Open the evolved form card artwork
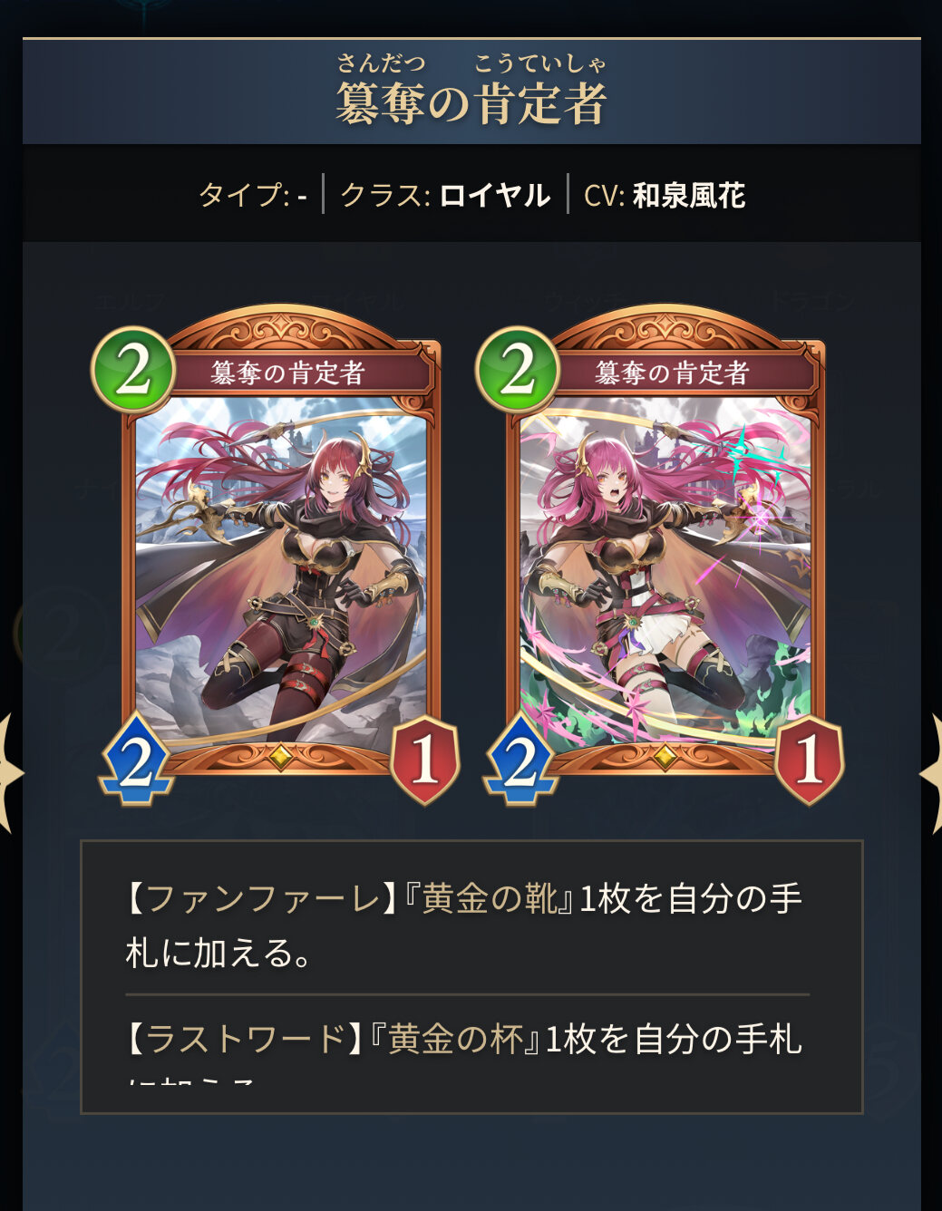Viewport: 942px width, 1211px height. (x=665, y=570)
